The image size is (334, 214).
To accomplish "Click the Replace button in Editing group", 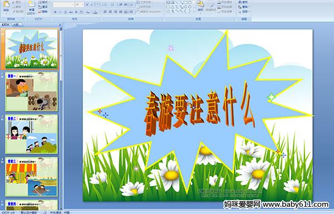I will pyautogui.click(x=243, y=7).
